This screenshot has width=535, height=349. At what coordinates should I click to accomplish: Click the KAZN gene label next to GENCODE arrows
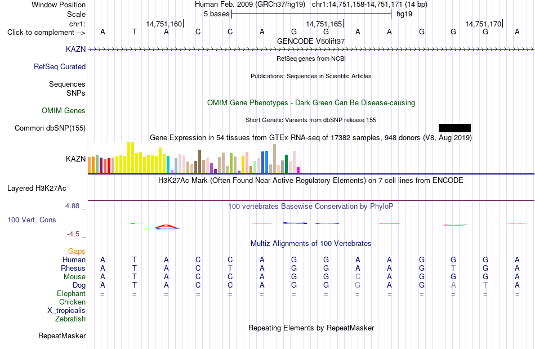pyautogui.click(x=76, y=49)
